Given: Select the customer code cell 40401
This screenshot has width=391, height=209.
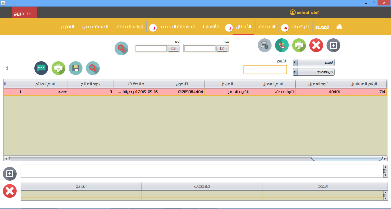Looking at the screenshot, I should coord(318,92).
